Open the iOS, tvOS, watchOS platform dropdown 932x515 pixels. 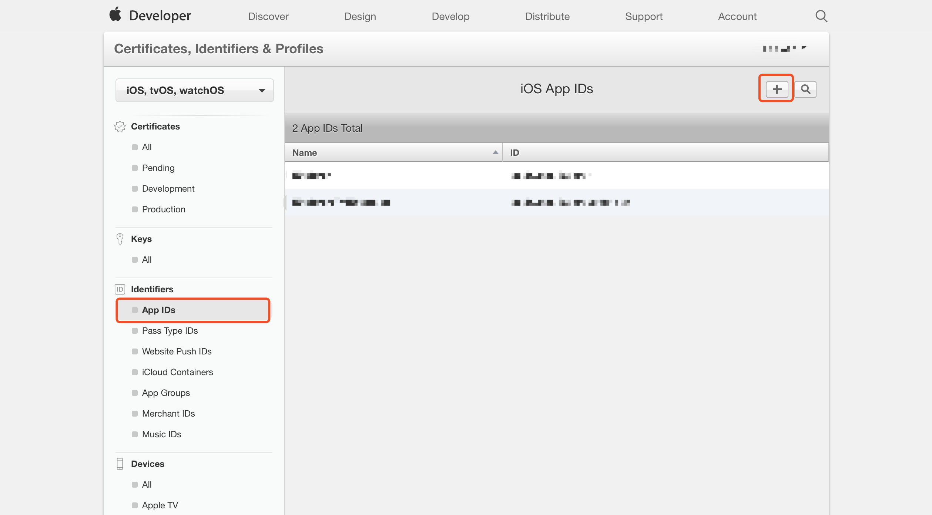[194, 90]
